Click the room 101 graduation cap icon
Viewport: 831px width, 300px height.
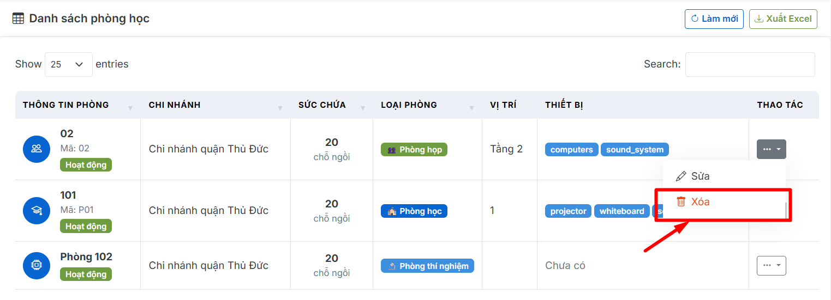37,210
